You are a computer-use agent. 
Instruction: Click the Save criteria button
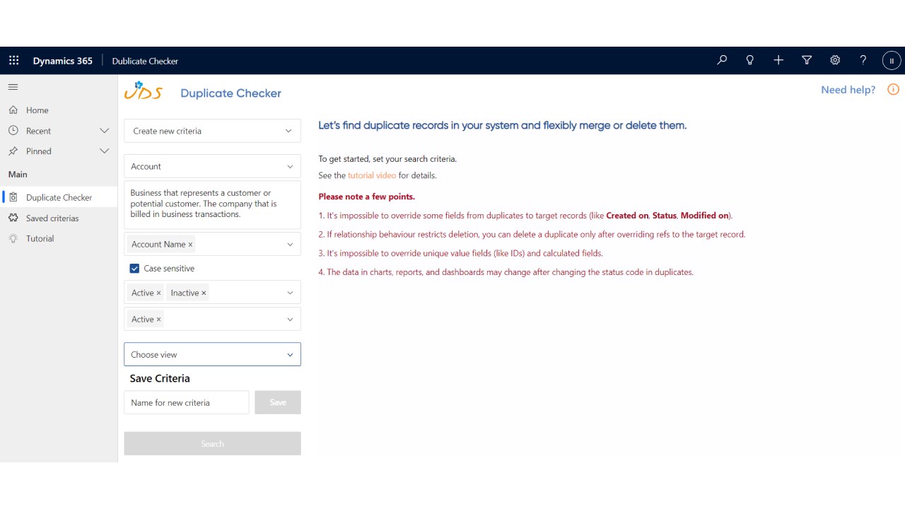[278, 402]
